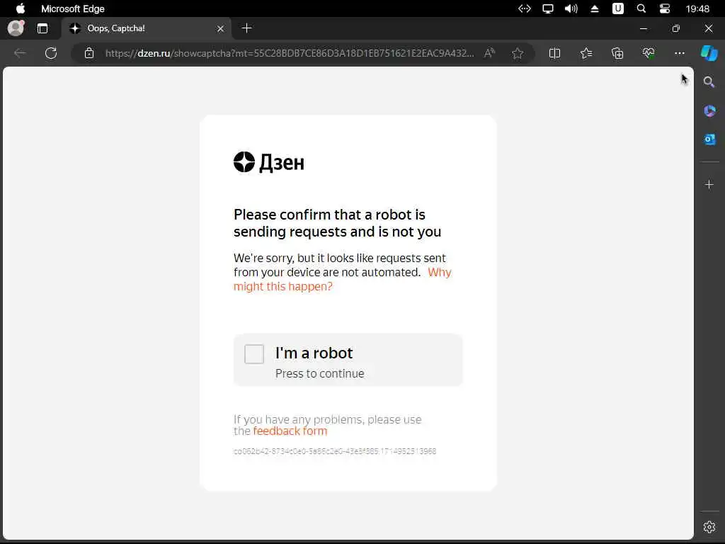
Task: Open Spotlight search in menu bar
Action: (641, 8)
